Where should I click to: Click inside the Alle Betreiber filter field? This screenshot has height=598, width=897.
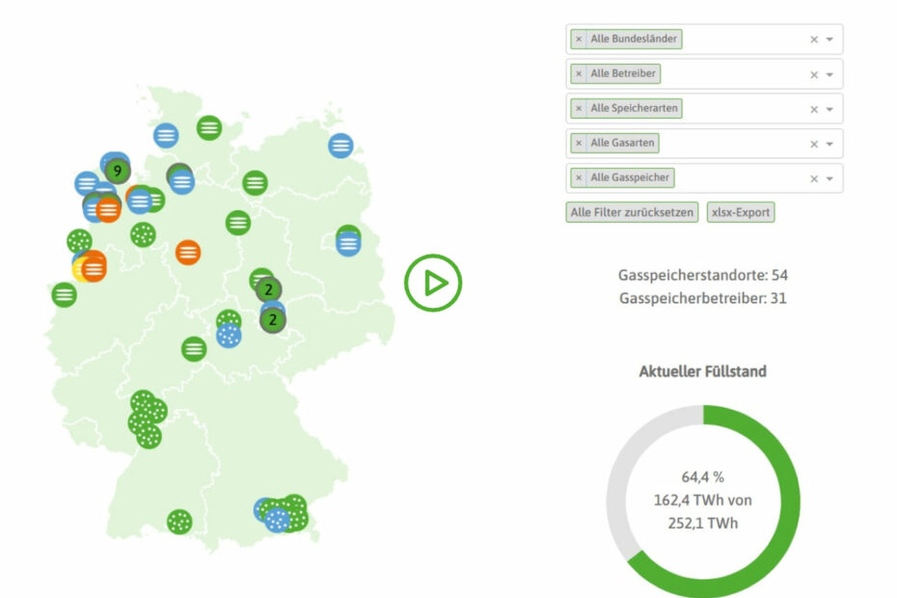pos(704,74)
